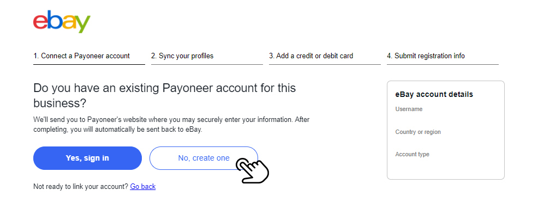Image resolution: width=538 pixels, height=202 pixels.
Task: Click the red "e" of the eBay logo
Action: click(x=40, y=23)
